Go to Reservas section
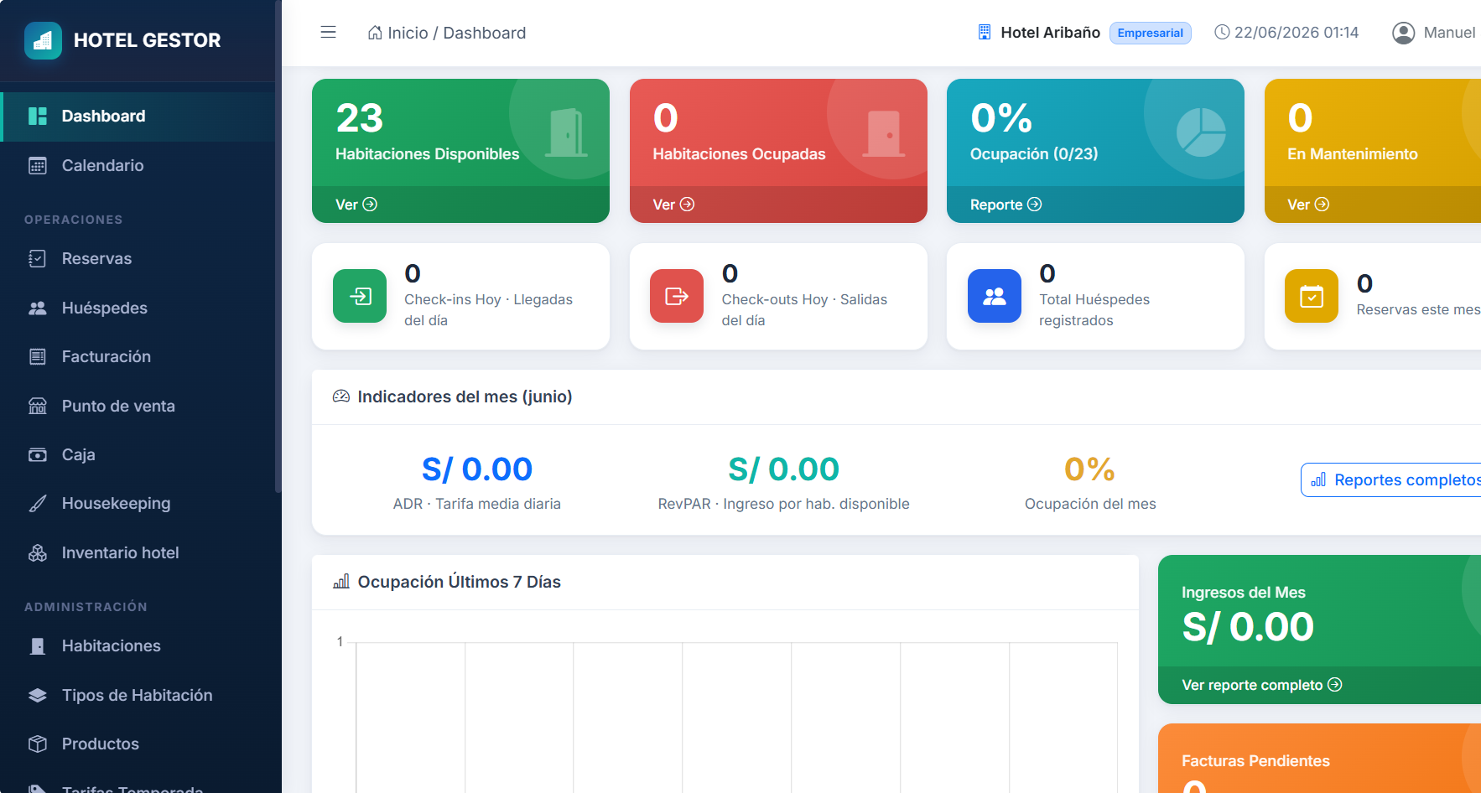This screenshot has height=793, width=1481. click(139, 258)
